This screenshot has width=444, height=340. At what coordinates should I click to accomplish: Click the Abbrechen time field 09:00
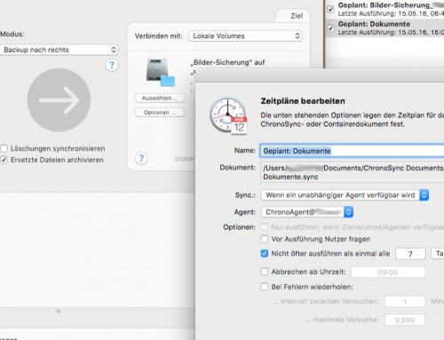pos(388,272)
